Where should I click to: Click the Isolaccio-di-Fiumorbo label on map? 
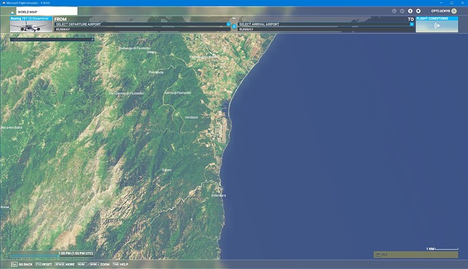(135, 48)
